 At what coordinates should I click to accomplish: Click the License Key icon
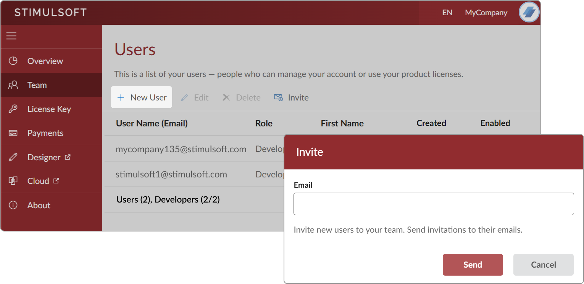tap(13, 109)
